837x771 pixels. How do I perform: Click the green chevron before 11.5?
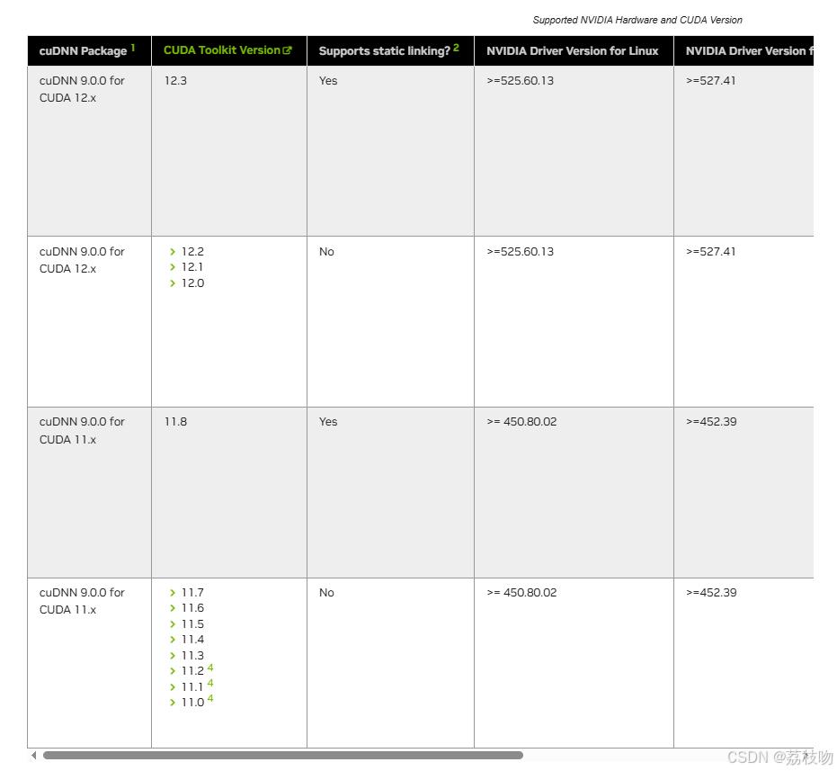173,624
